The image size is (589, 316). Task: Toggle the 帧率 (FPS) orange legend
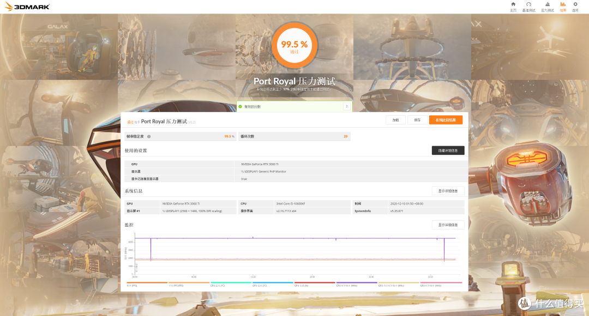(x=147, y=284)
